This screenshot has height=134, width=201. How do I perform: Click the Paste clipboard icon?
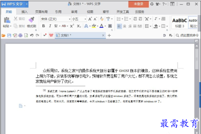(7, 20)
